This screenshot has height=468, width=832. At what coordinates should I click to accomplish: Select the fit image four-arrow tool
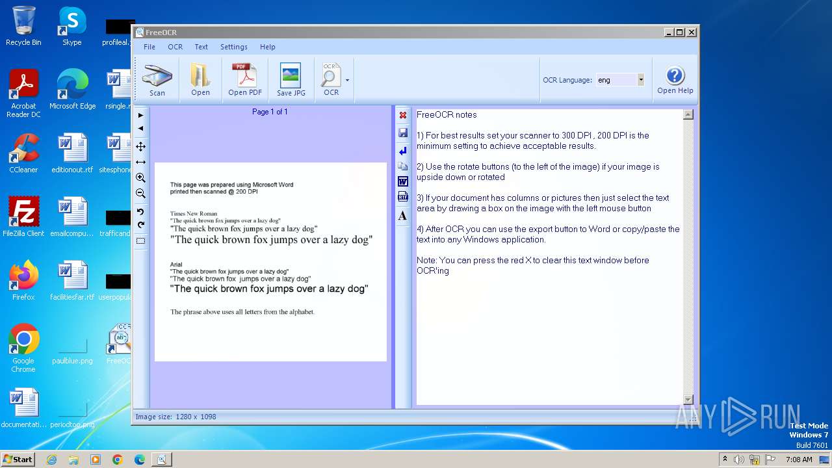click(x=140, y=146)
